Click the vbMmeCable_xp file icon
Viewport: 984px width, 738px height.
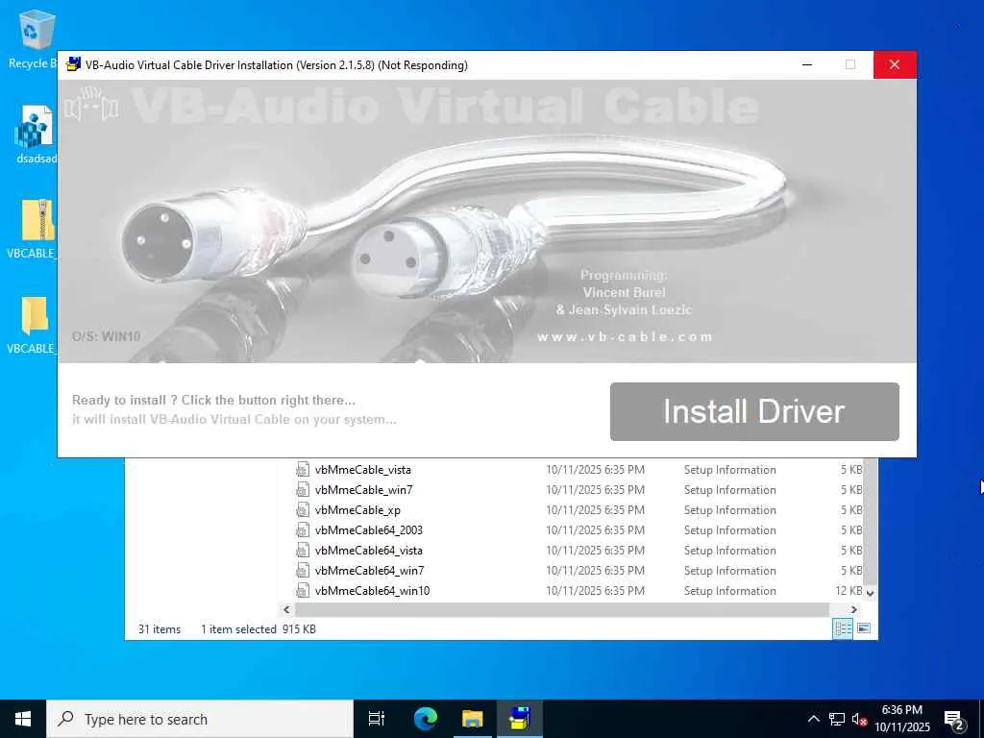coord(303,509)
